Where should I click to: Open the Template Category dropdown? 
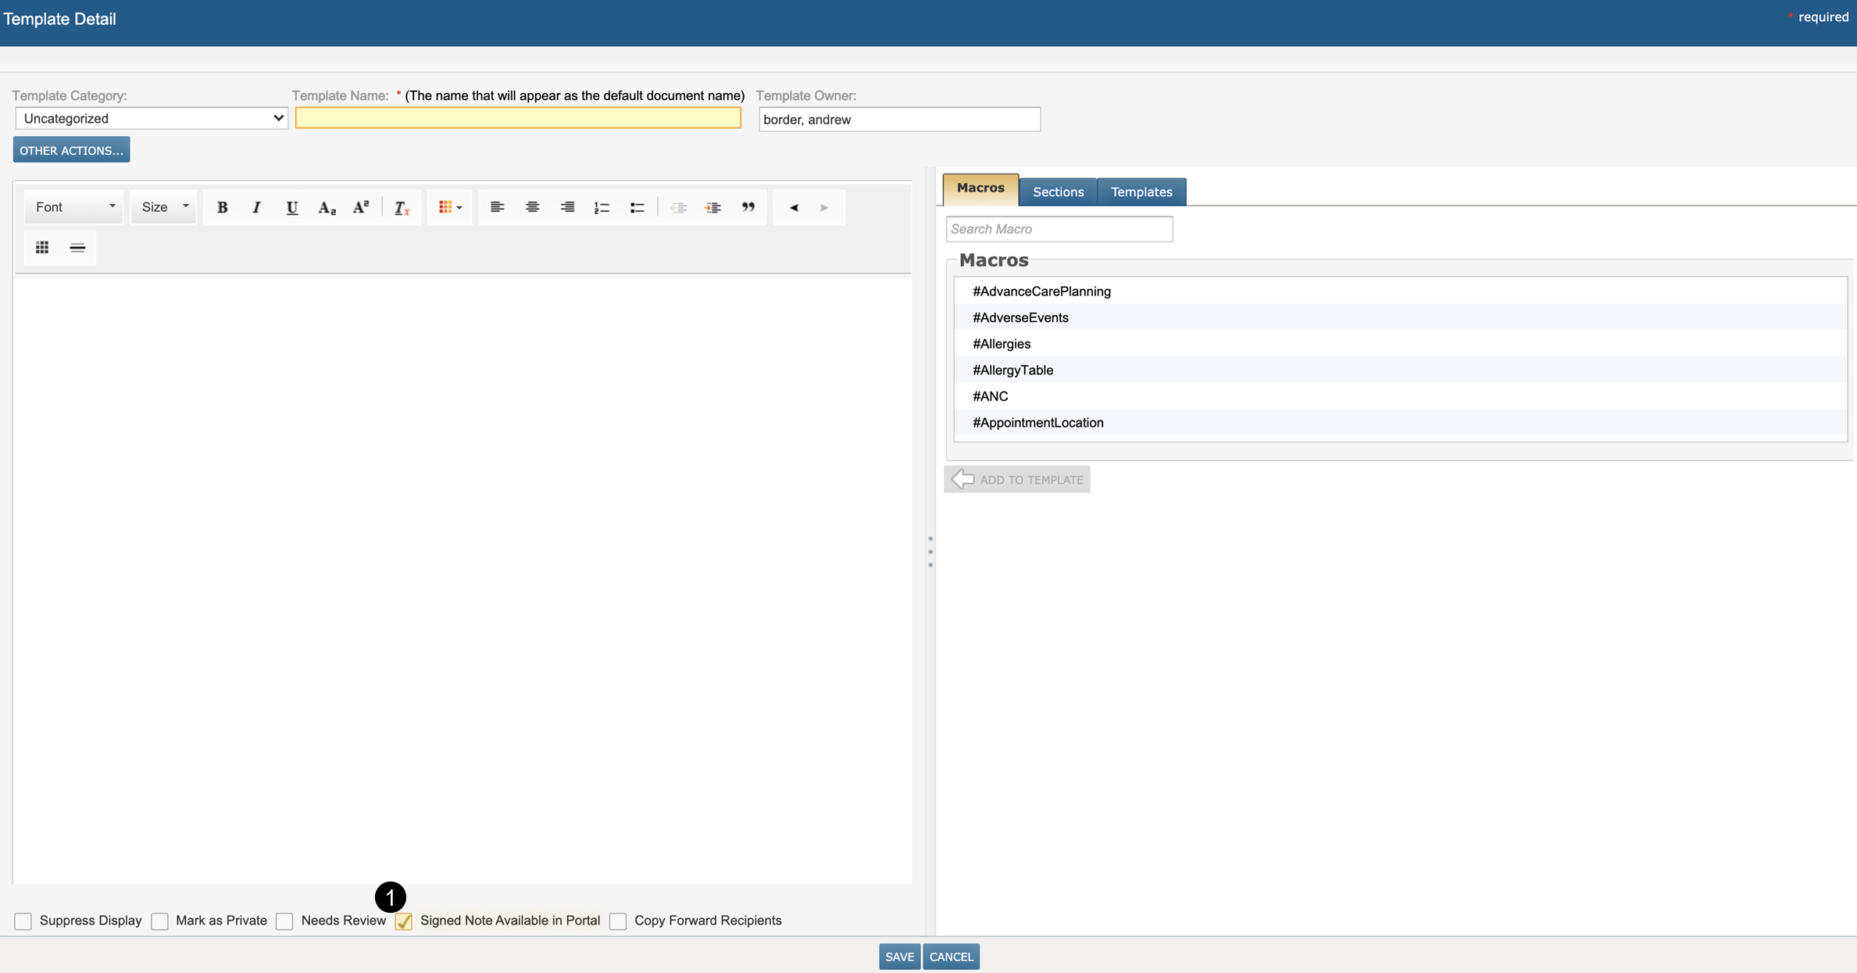[152, 119]
